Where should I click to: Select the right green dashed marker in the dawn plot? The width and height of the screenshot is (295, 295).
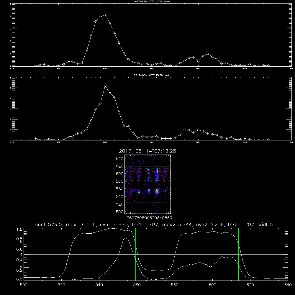click(x=163, y=35)
